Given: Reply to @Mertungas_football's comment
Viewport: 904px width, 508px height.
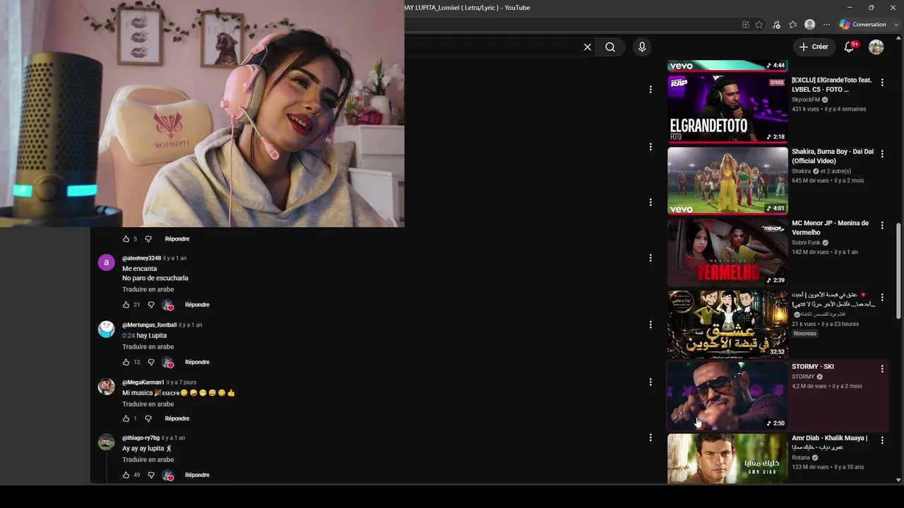Looking at the screenshot, I should tap(197, 362).
